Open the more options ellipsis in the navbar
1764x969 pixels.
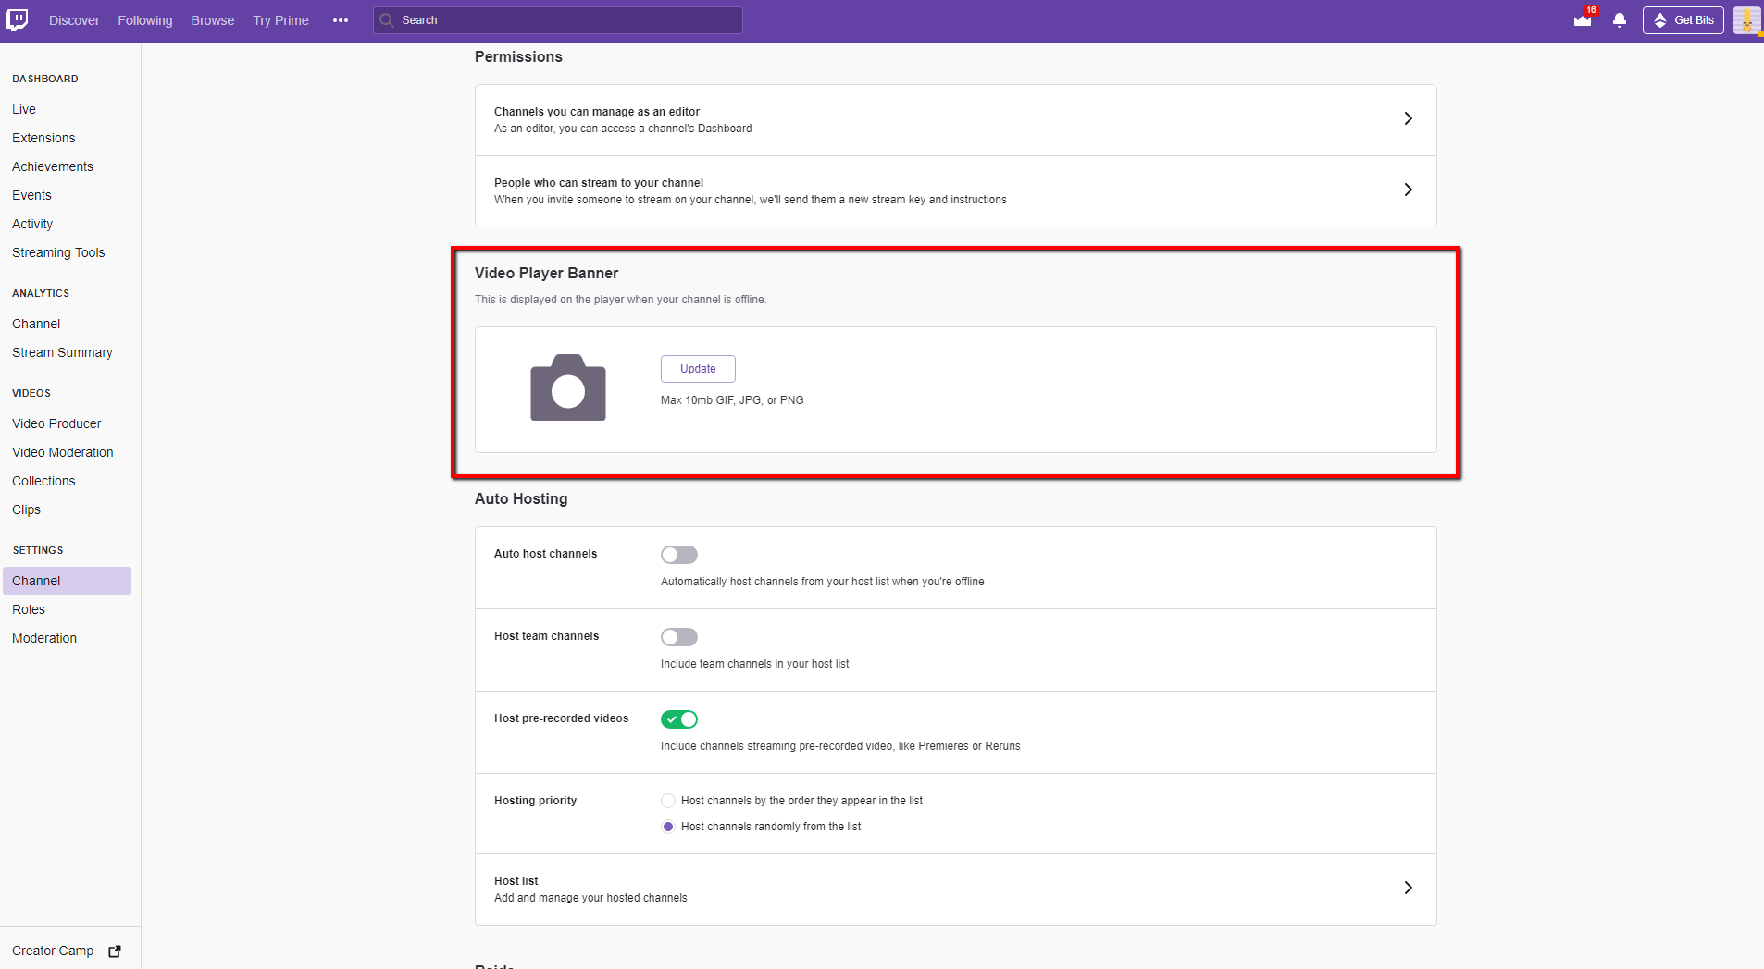(x=341, y=19)
